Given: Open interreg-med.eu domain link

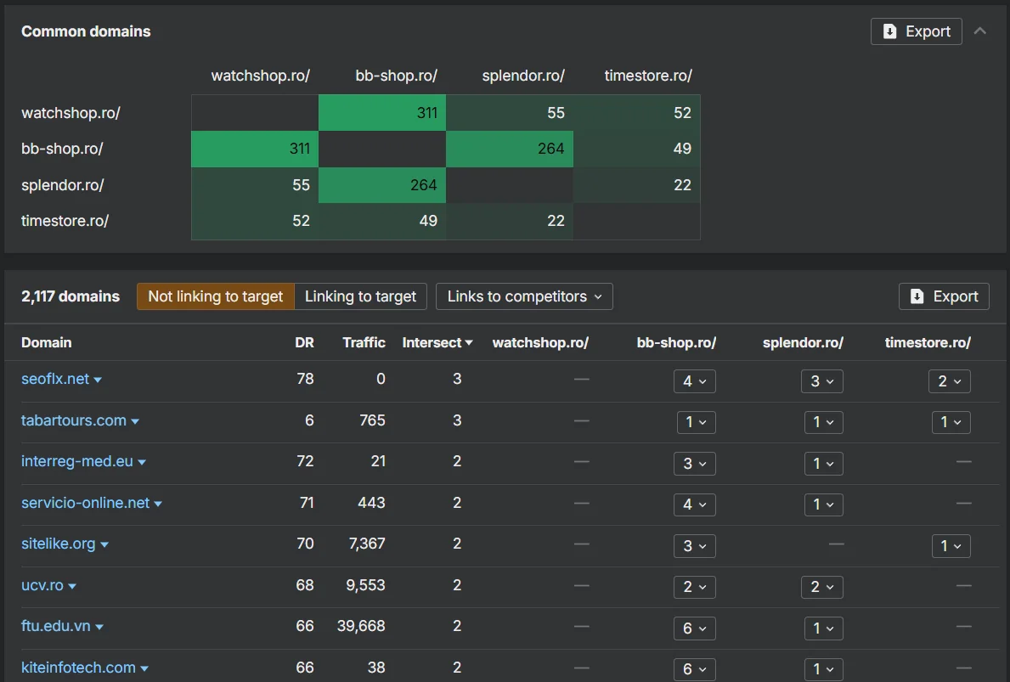Looking at the screenshot, I should tap(76, 462).
